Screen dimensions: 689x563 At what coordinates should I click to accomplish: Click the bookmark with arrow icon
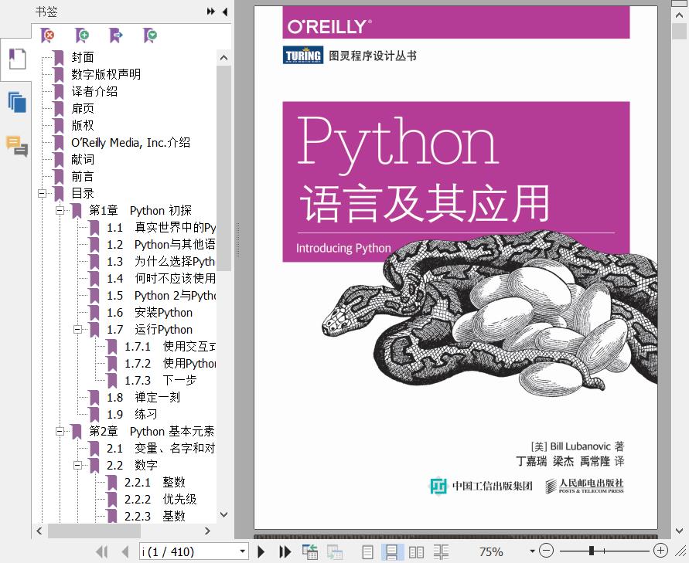(116, 36)
